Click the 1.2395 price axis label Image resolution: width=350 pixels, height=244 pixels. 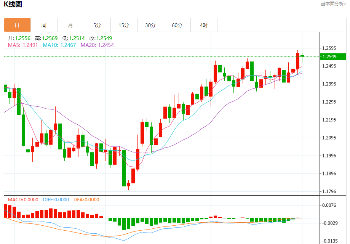click(x=329, y=84)
